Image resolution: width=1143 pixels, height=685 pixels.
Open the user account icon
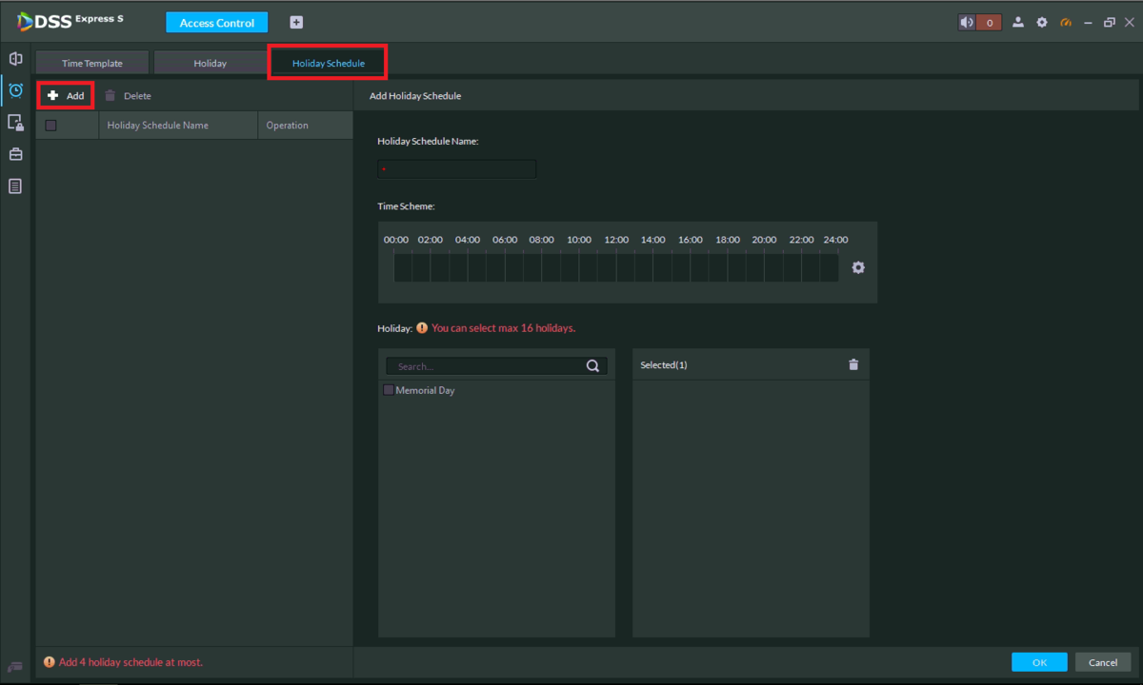1018,23
